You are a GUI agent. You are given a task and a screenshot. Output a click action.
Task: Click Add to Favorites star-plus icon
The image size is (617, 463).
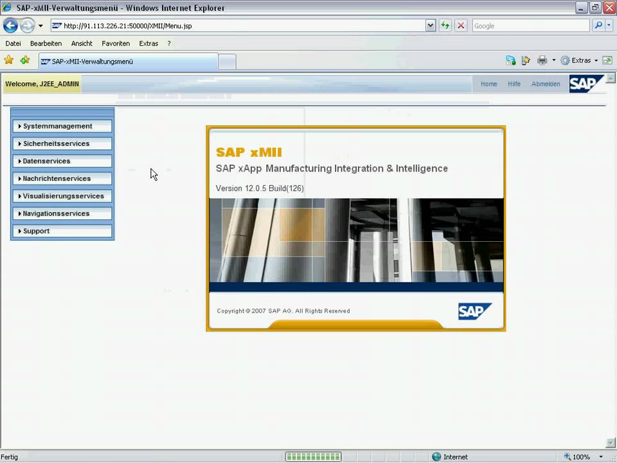coord(25,60)
